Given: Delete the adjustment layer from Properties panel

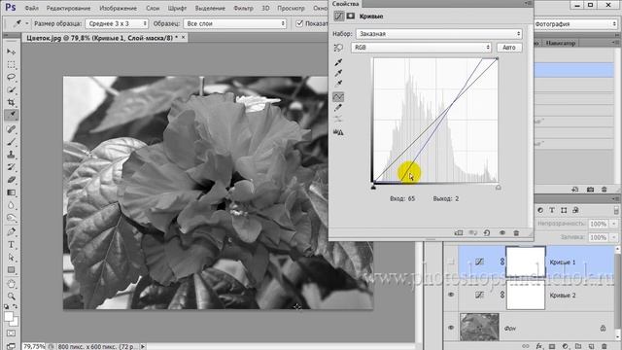Looking at the screenshot, I should [516, 233].
